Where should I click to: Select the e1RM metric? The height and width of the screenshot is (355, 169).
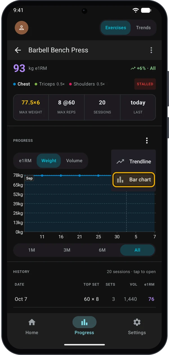25,161
